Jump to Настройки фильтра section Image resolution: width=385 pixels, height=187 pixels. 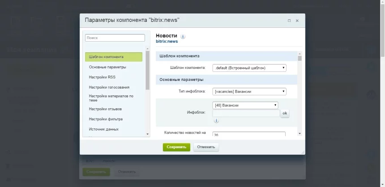106,119
